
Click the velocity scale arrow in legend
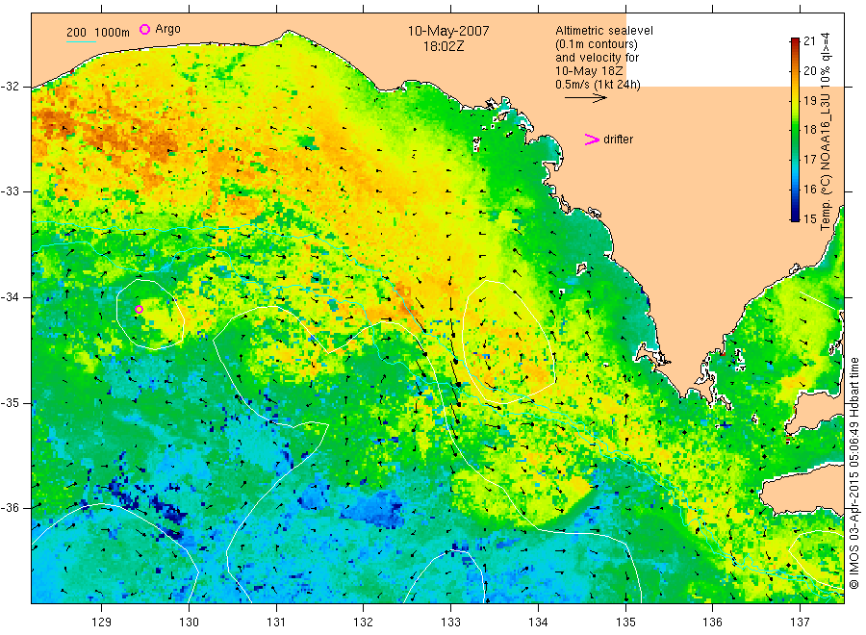[x=585, y=98]
